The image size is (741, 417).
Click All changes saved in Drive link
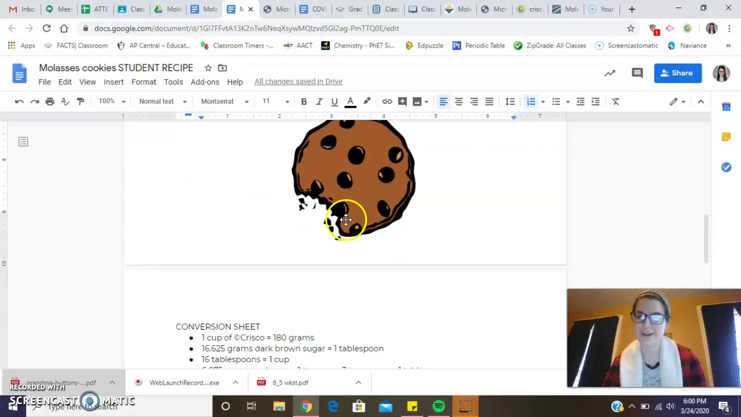[298, 82]
